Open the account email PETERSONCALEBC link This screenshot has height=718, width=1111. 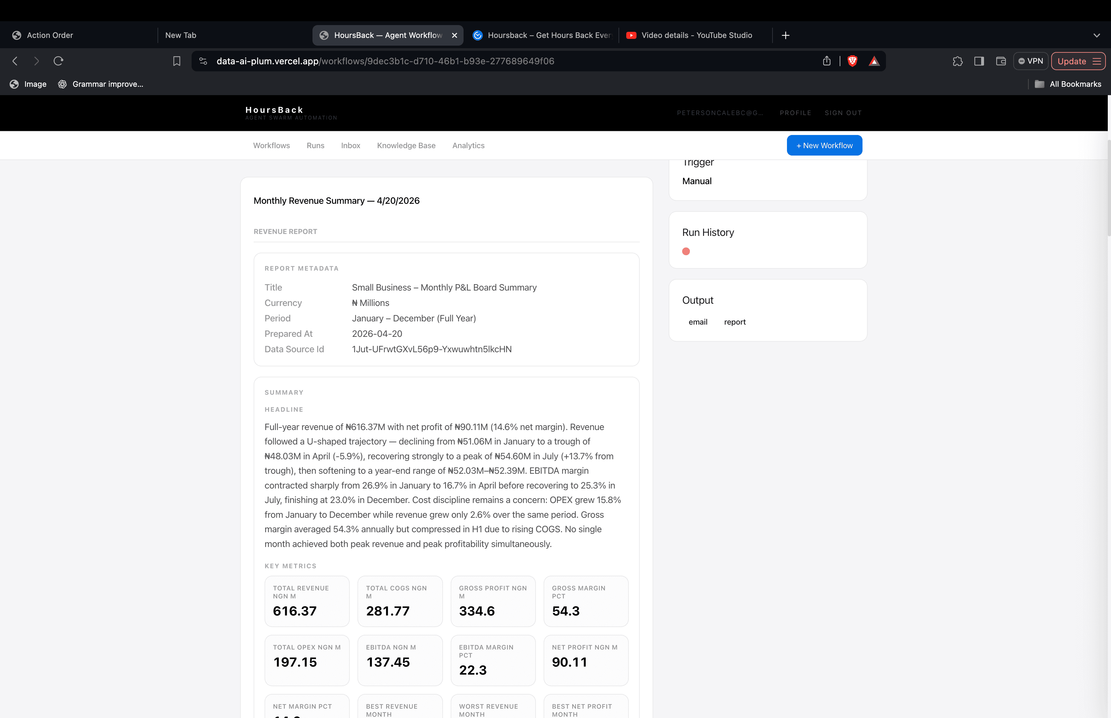click(720, 113)
